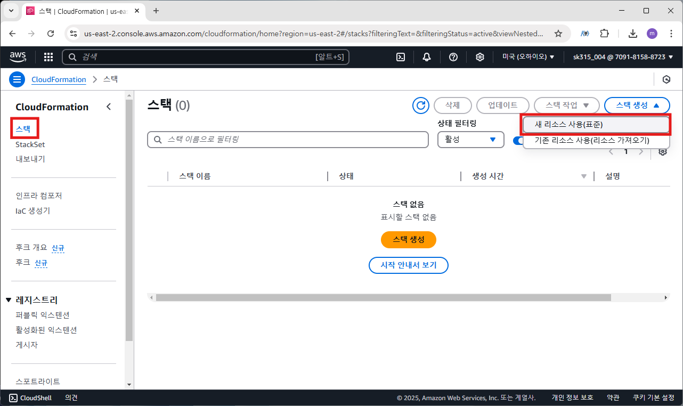Open 스포트라이트 in side navigation
Image resolution: width=683 pixels, height=406 pixels.
[x=38, y=381]
